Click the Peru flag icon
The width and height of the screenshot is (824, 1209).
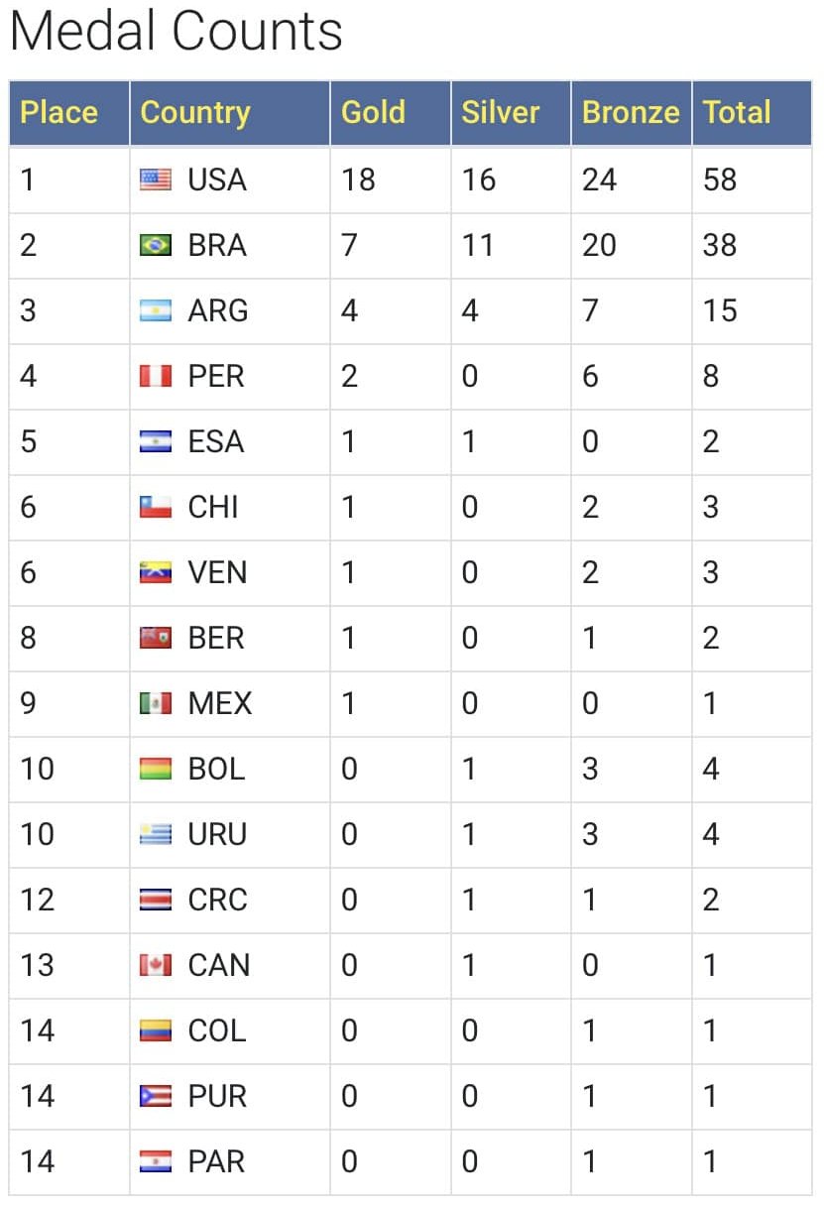[156, 376]
